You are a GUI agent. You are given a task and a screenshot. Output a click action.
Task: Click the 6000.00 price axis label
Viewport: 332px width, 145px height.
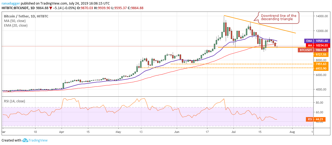(321, 75)
